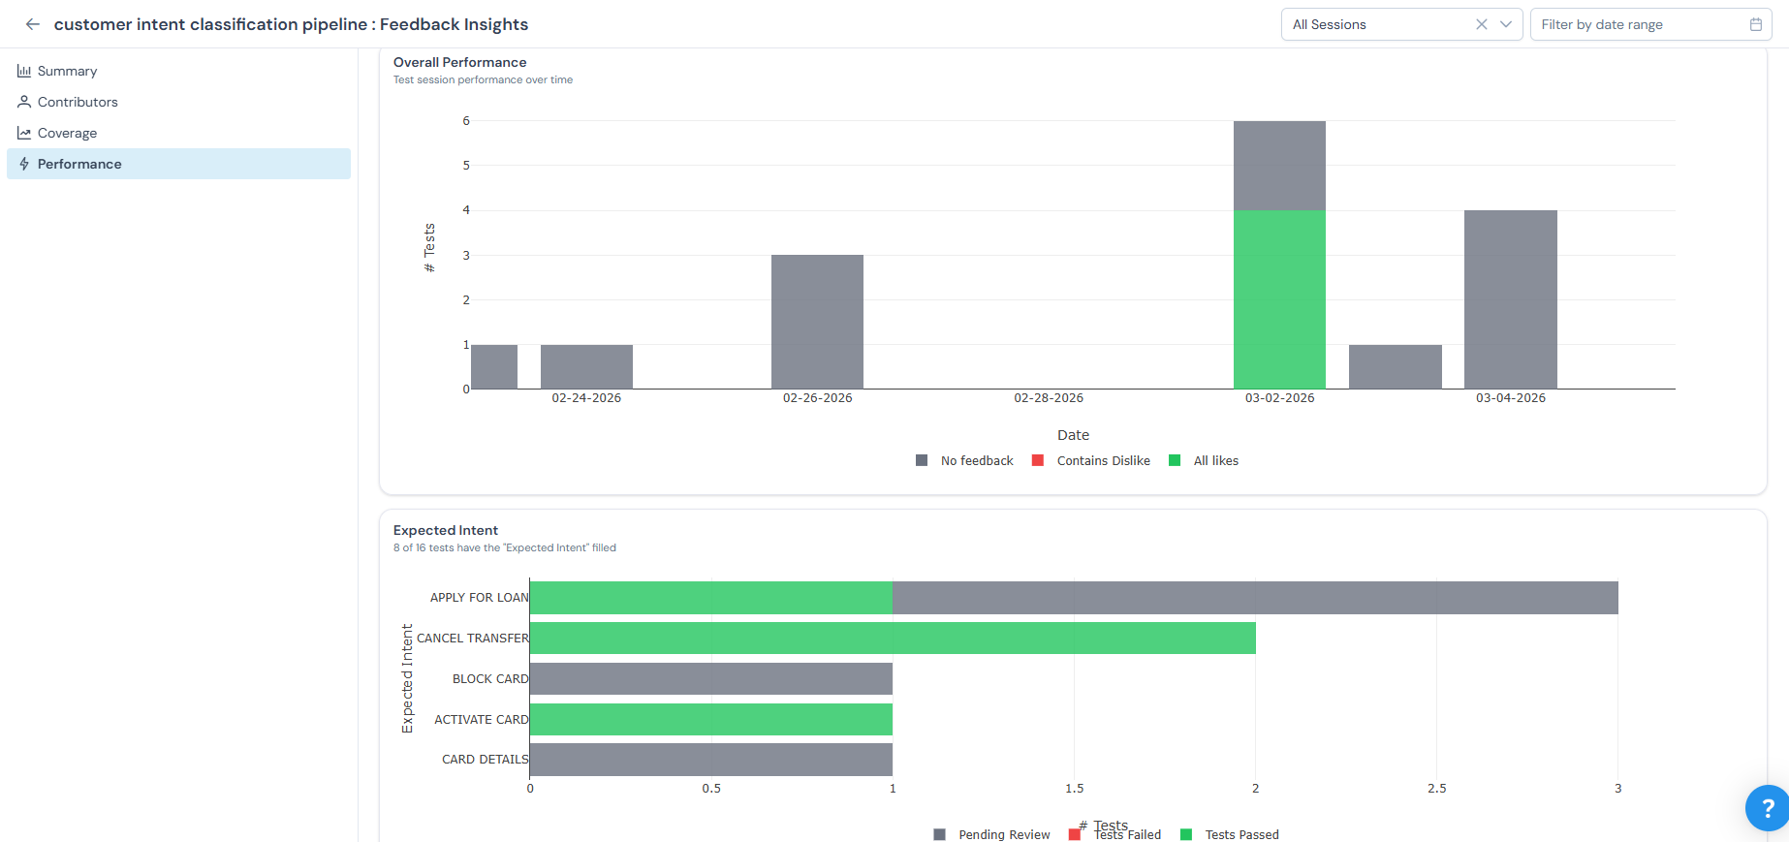Go to the Contributors section

[x=78, y=102]
